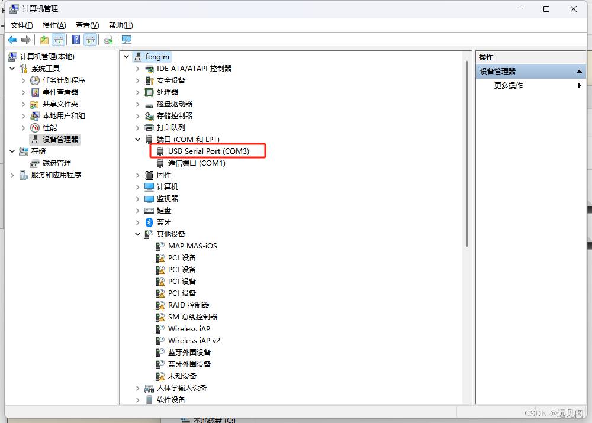
Task: Click the printer icon beside 打印队列
Action: tap(149, 128)
